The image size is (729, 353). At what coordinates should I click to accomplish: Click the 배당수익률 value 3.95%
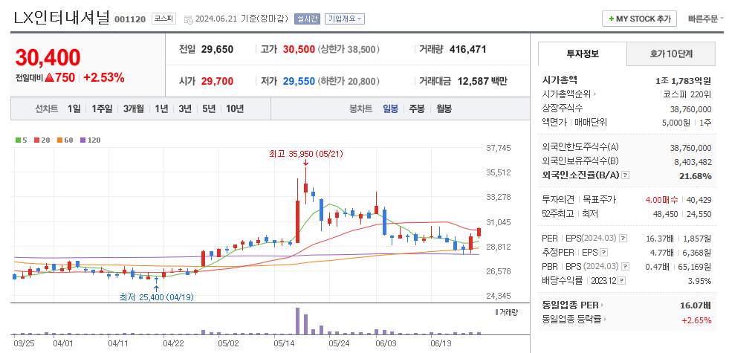point(700,281)
